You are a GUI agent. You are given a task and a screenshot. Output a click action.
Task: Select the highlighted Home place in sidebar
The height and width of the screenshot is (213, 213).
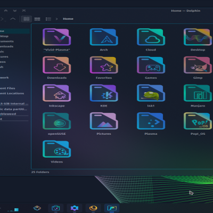(x=15, y=31)
